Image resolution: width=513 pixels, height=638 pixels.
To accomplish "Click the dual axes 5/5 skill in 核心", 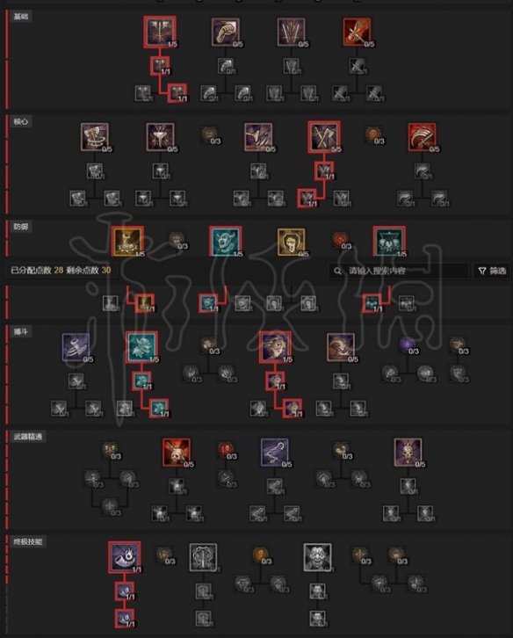I will coord(324,137).
